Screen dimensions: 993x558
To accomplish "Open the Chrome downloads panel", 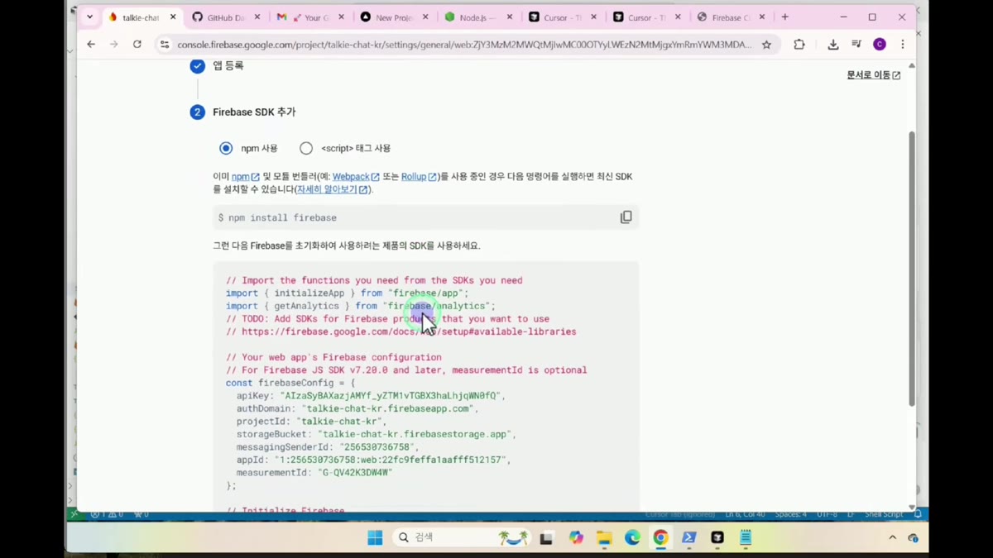I will click(832, 45).
